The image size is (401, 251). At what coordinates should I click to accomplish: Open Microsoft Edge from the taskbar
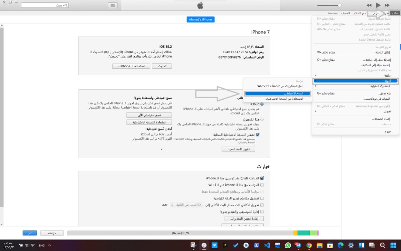coord(341,245)
